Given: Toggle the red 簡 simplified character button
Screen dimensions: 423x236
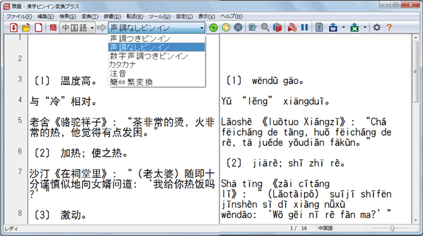Looking at the screenshot, I should pos(53,27).
